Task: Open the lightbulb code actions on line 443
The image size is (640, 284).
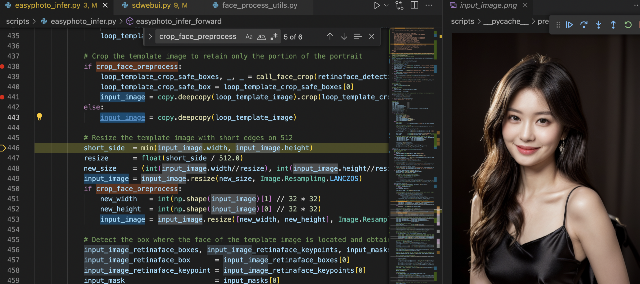Action: coord(39,117)
